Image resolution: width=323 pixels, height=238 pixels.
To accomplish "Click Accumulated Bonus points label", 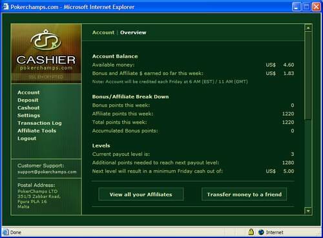I will click(x=125, y=131).
